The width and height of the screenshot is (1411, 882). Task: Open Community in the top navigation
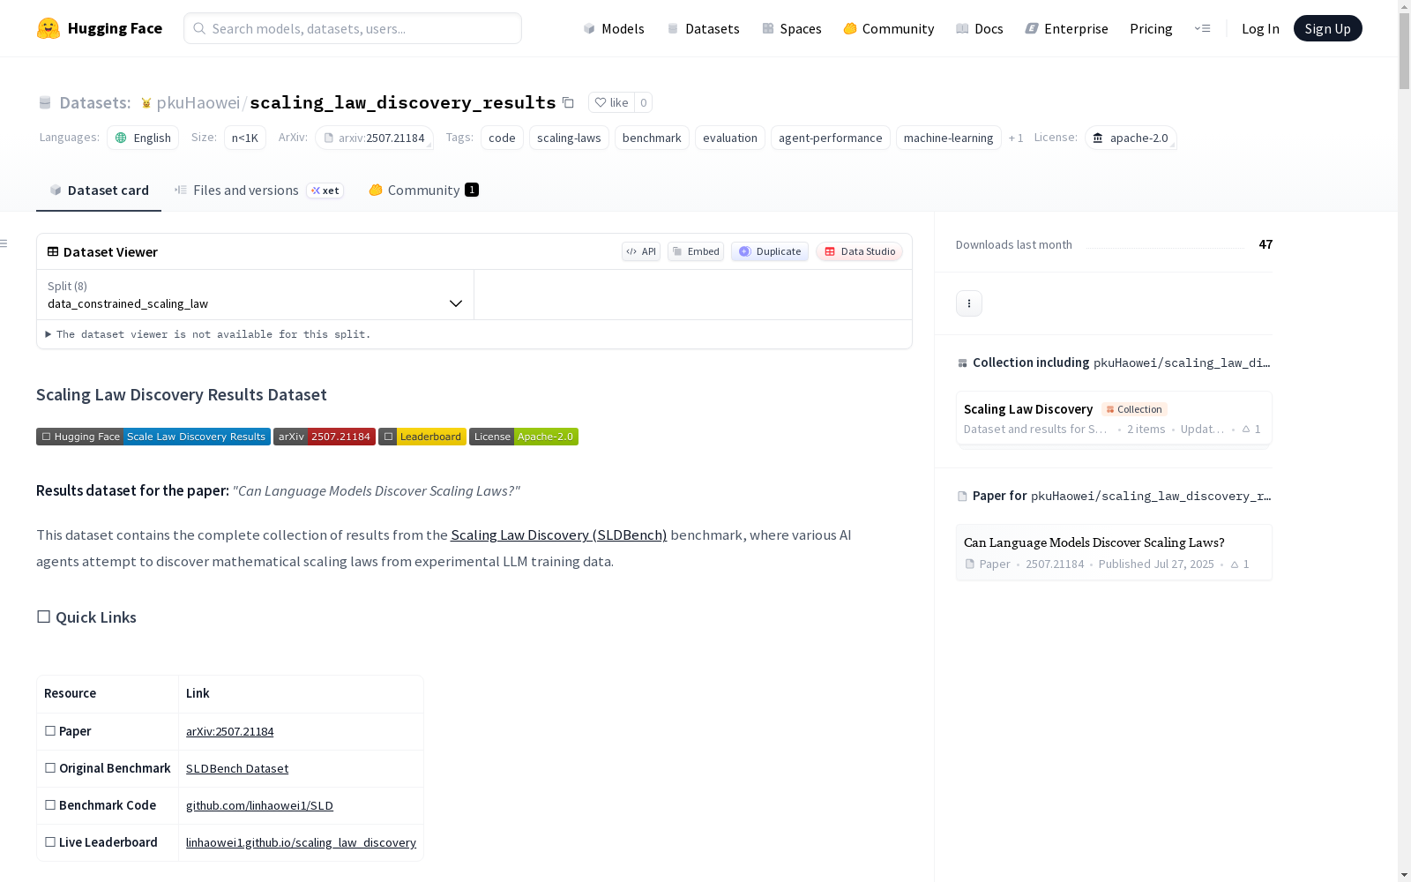tap(889, 28)
